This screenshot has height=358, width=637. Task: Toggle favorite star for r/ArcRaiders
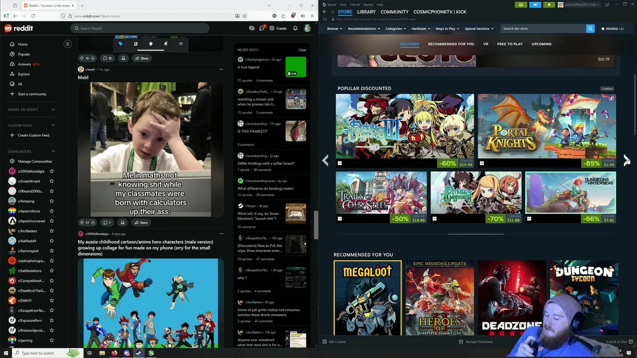coord(52,231)
